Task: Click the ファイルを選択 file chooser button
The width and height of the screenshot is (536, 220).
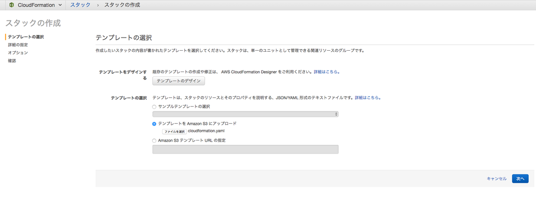Action: [x=174, y=132]
